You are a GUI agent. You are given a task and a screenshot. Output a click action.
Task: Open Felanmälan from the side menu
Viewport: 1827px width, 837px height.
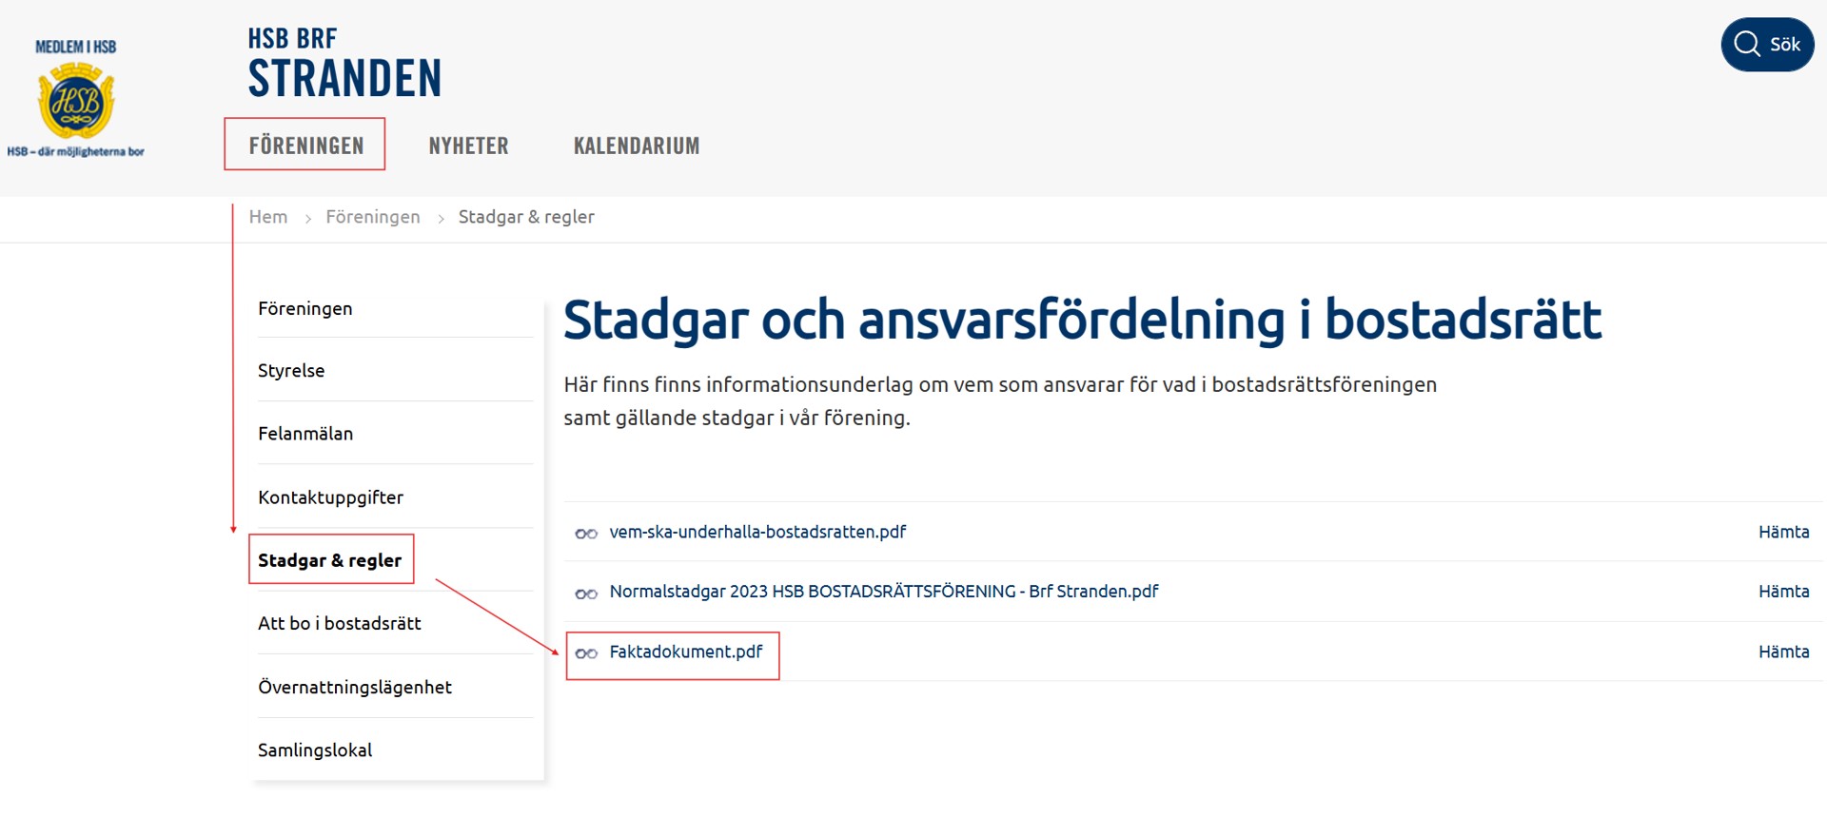(305, 434)
